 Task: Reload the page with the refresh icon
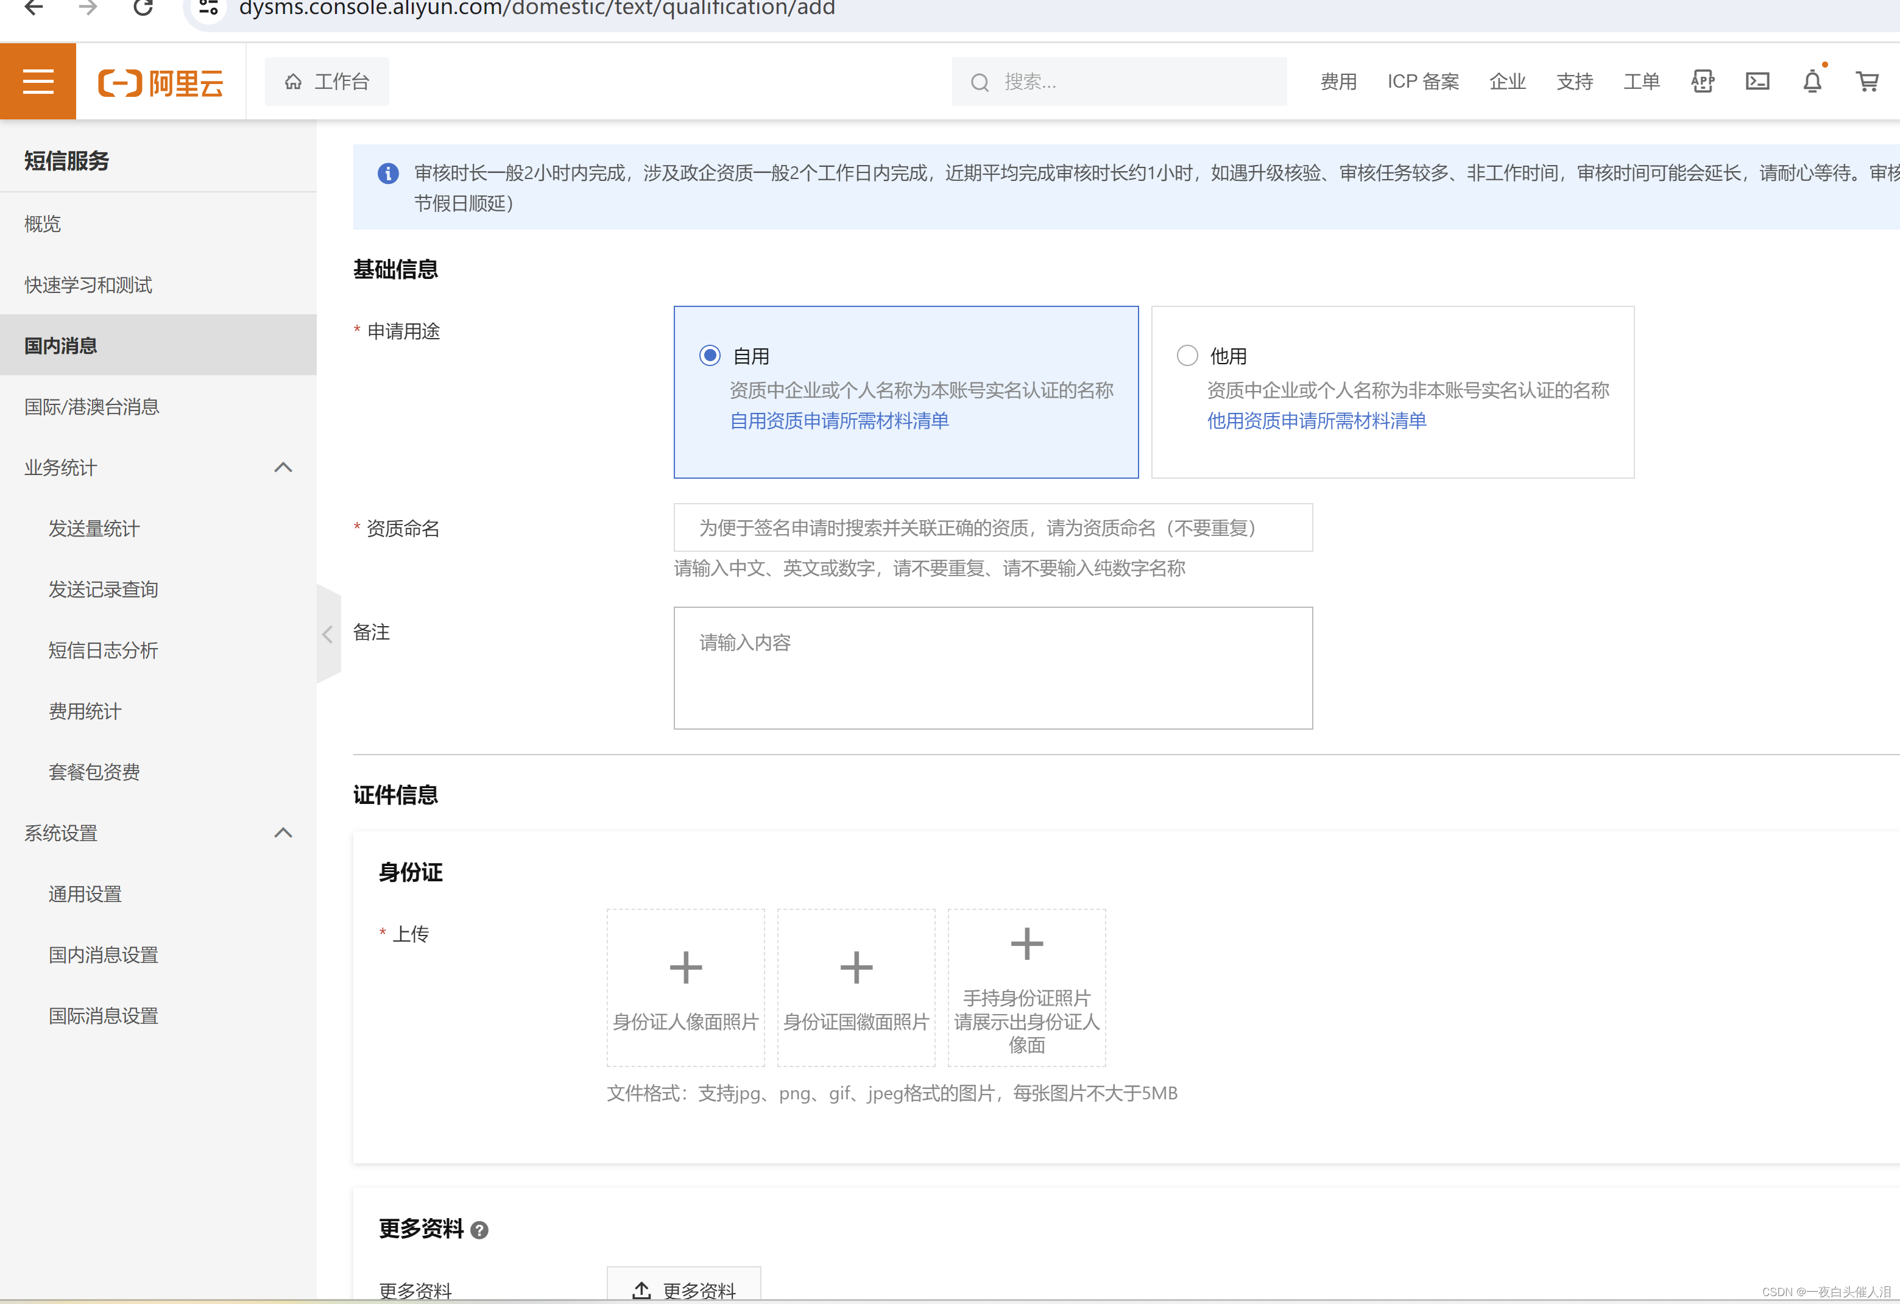coord(143,8)
